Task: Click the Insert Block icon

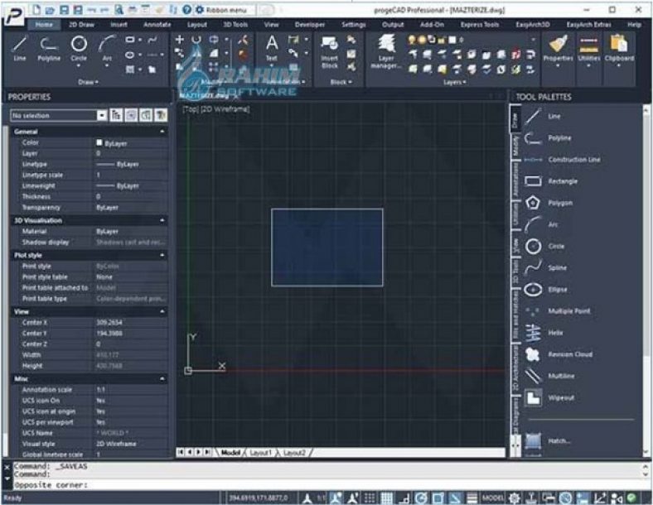Action: pyautogui.click(x=330, y=51)
